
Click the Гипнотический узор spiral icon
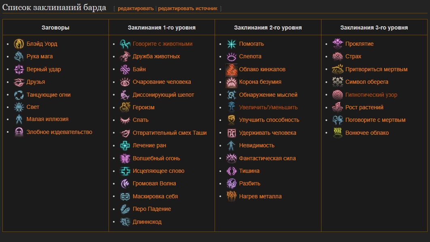[338, 95]
